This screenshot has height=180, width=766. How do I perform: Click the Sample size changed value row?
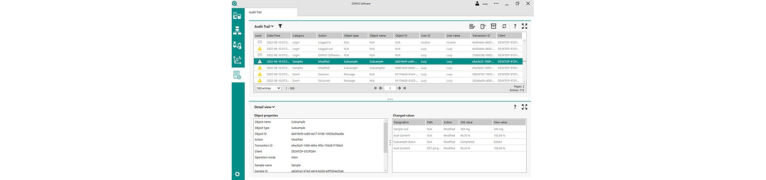[x=459, y=129]
